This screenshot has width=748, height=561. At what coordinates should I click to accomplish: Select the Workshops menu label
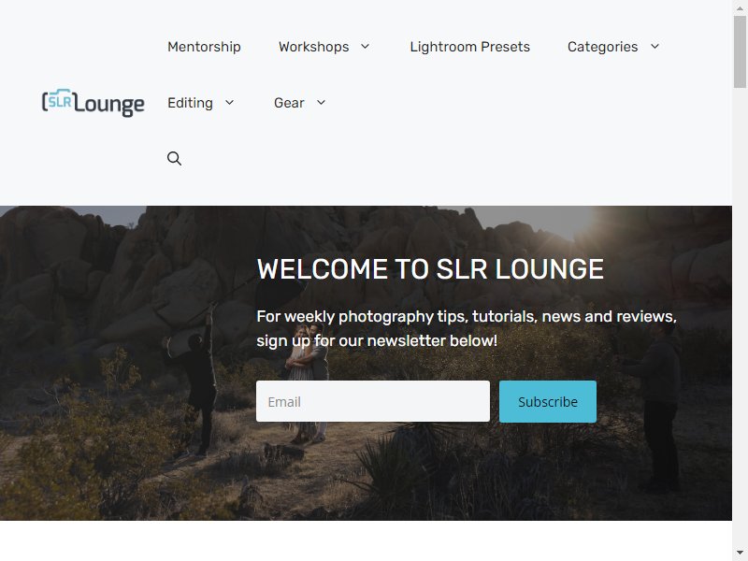click(x=314, y=47)
